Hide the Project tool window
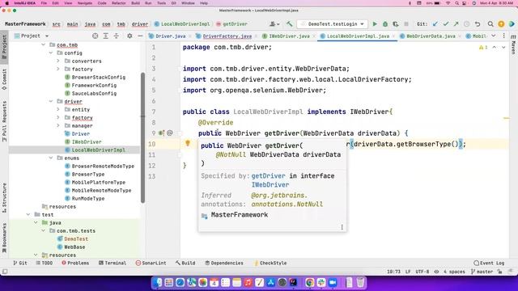The width and height of the screenshot is (518, 291). pyautogui.click(x=140, y=36)
